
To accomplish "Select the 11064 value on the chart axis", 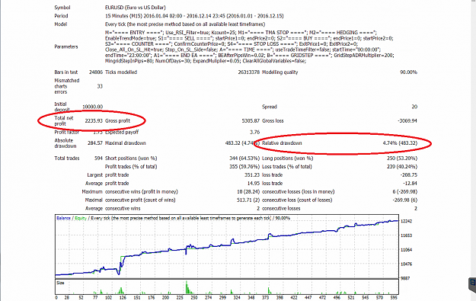I will (x=406, y=250).
